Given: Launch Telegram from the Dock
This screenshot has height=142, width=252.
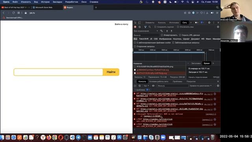Looking at the screenshot, I should click(x=78, y=137).
